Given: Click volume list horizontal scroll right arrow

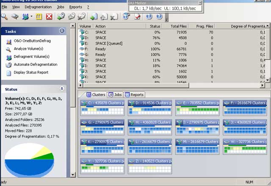Looking at the screenshot, I should [263, 85].
